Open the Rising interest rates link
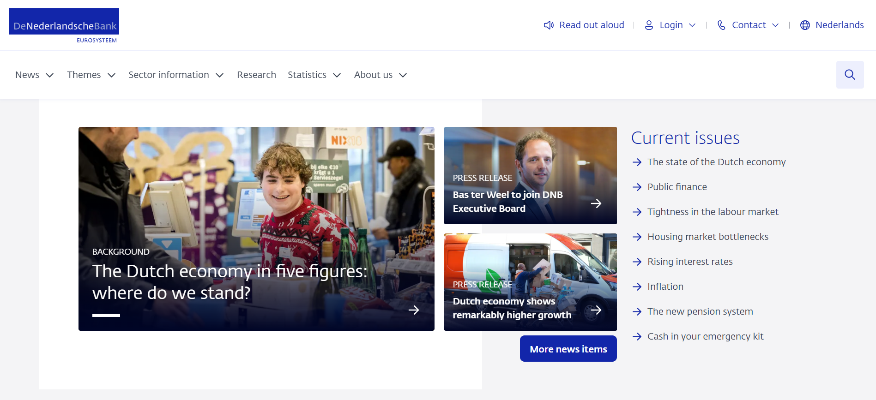Image resolution: width=876 pixels, height=400 pixels. pyautogui.click(x=690, y=262)
